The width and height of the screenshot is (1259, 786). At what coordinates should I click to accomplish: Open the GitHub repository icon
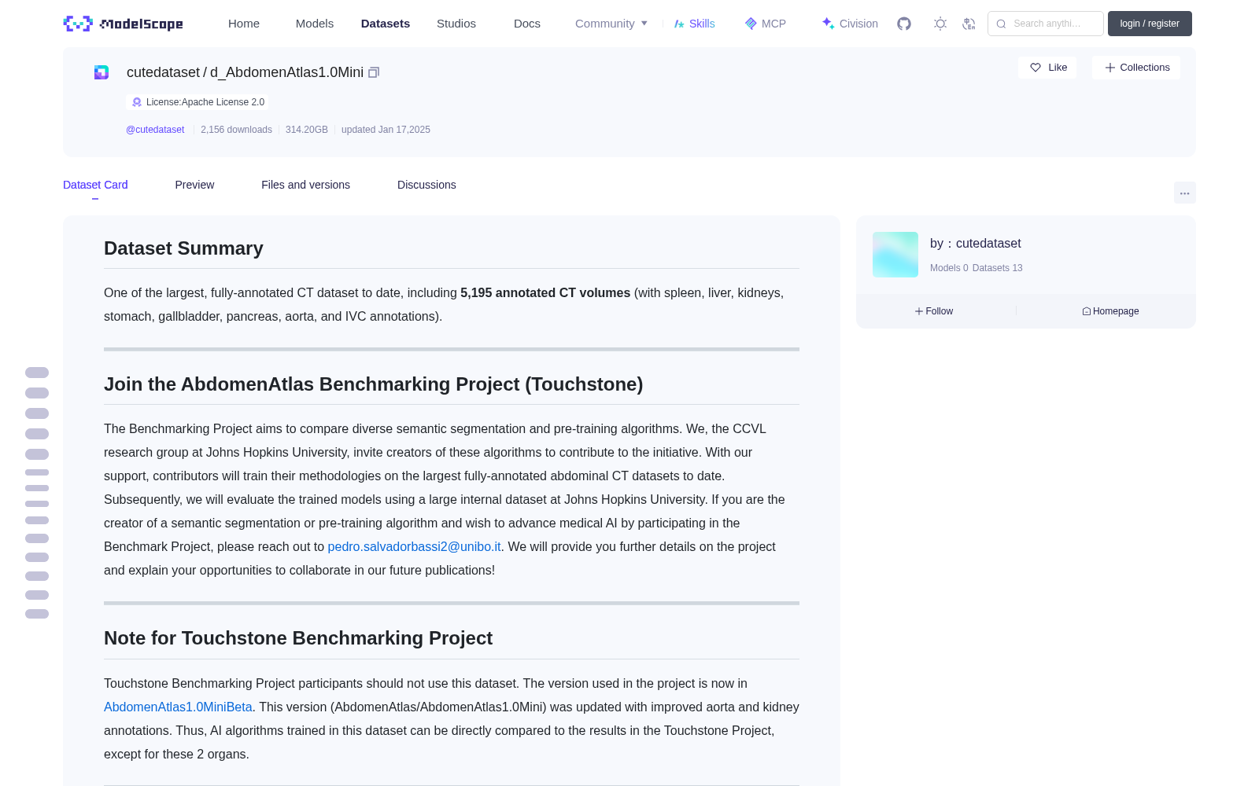904,24
